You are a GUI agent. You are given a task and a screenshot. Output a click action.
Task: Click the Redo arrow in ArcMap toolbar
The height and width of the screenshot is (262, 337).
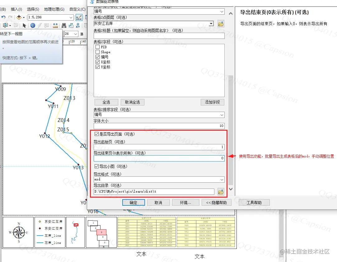[10, 17]
